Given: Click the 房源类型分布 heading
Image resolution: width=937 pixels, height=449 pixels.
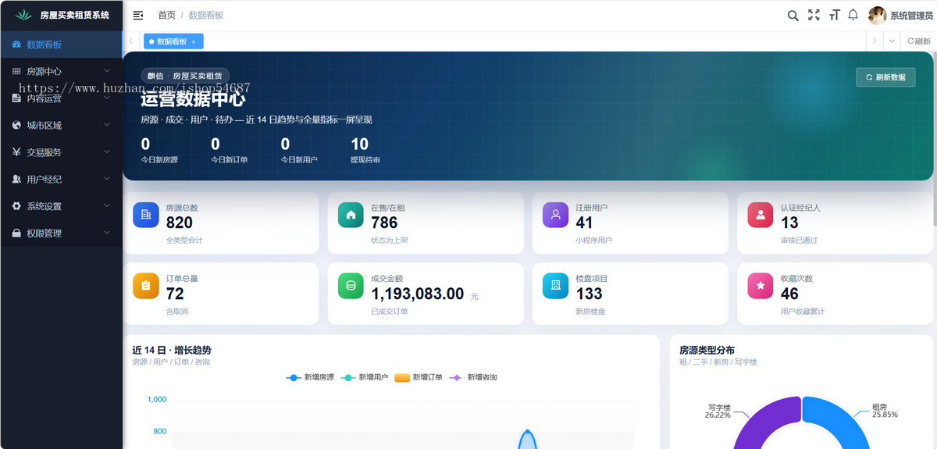Looking at the screenshot, I should (707, 350).
